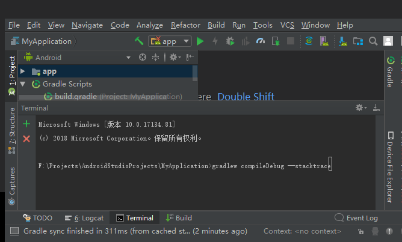Toggle the read-only lock icon

point(361,232)
